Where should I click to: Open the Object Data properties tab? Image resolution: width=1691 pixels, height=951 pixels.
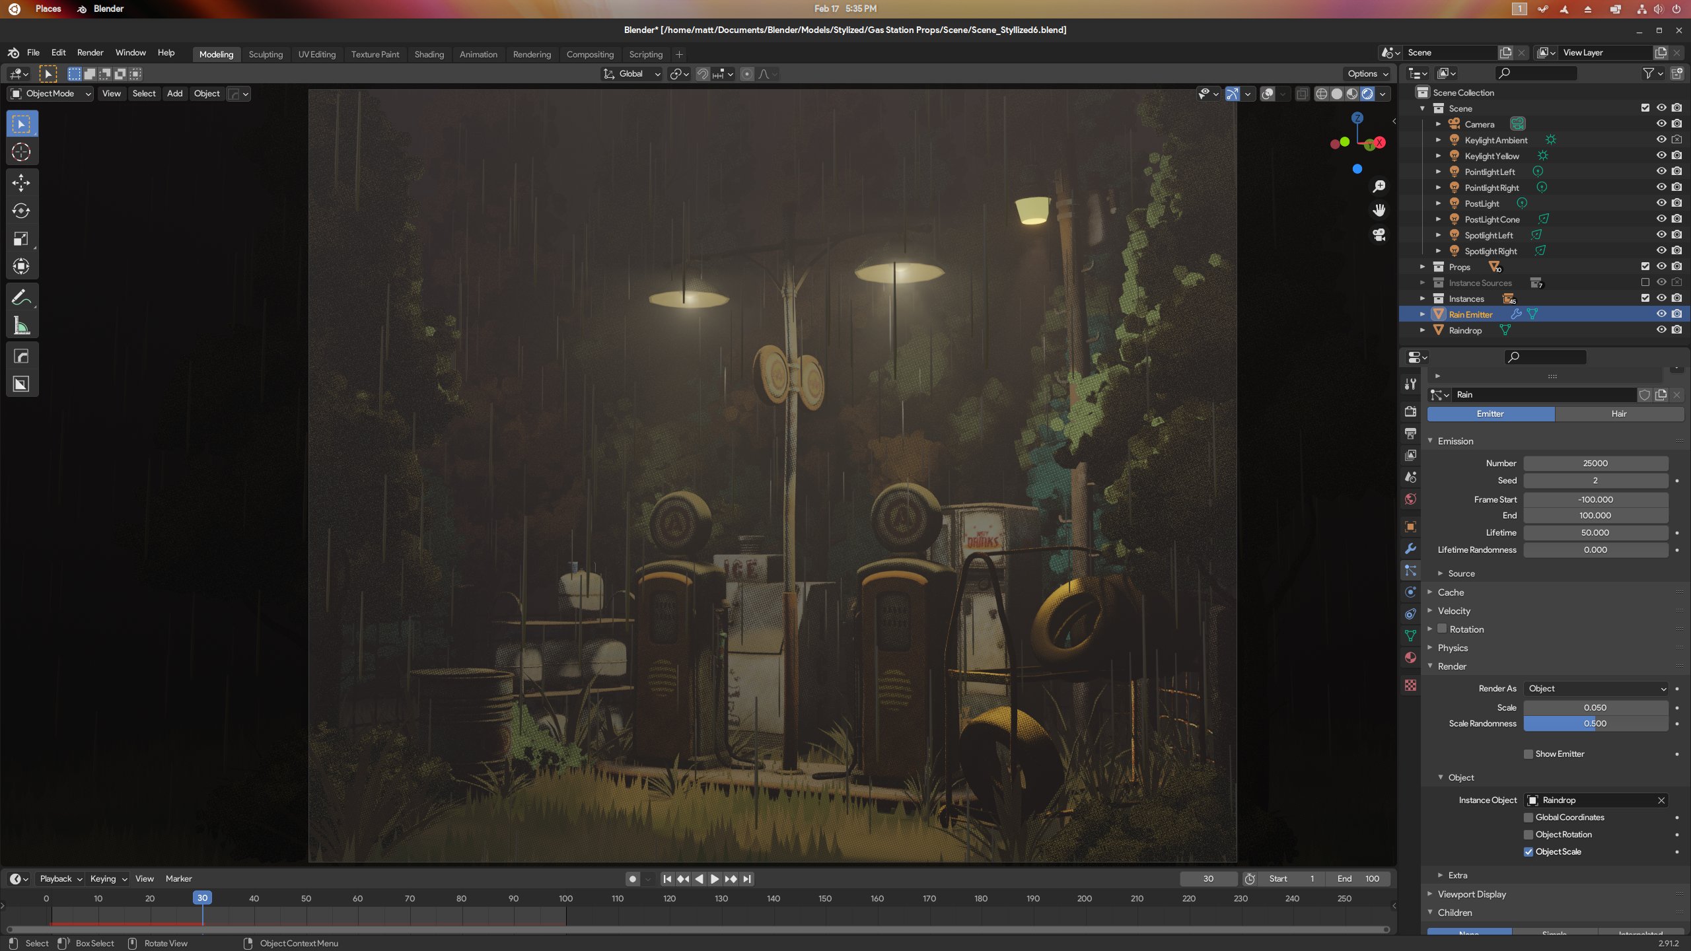[x=1410, y=636]
